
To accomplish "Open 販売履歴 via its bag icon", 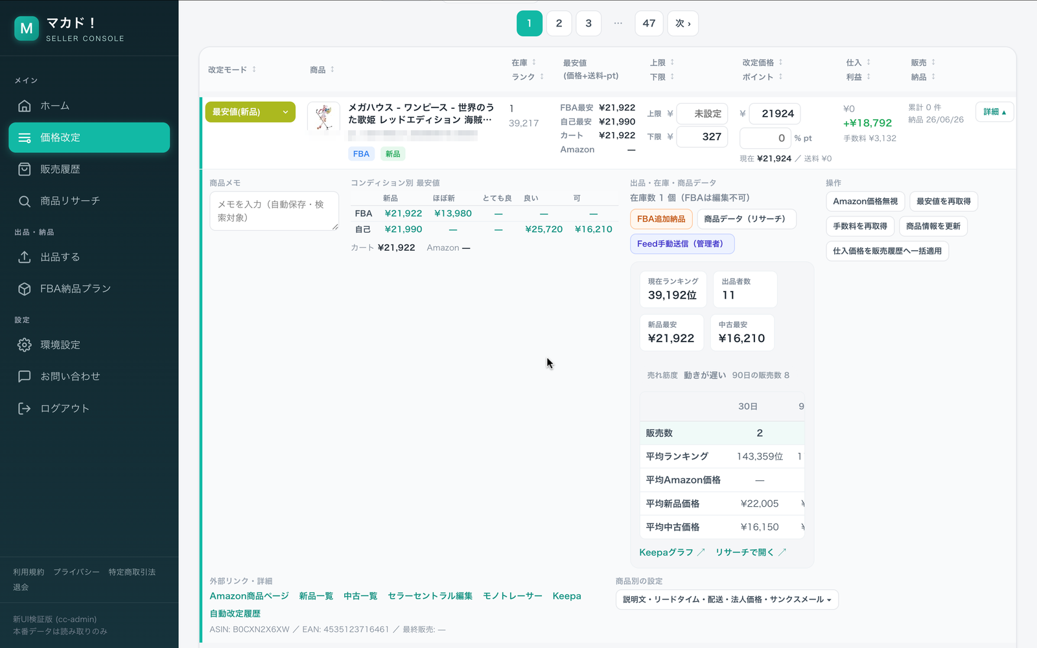I will [25, 169].
